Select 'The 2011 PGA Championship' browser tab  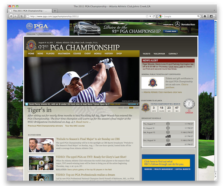[30, 11]
